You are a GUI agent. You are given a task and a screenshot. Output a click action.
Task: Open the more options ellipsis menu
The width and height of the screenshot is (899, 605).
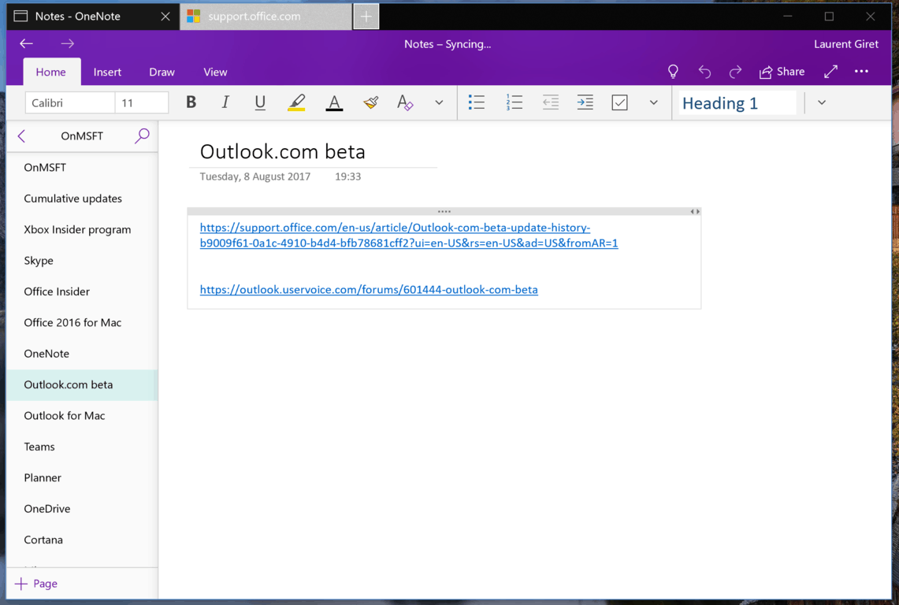point(861,72)
